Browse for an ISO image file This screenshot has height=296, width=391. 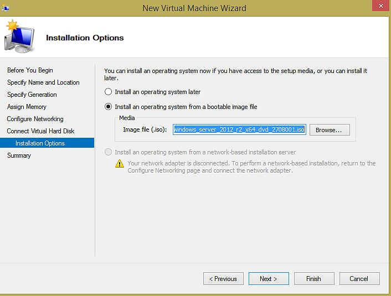(x=329, y=129)
